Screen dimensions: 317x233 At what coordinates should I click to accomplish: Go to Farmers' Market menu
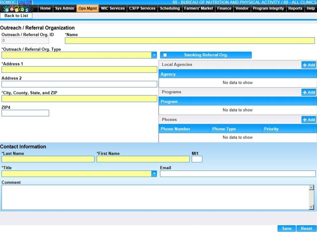(x=198, y=8)
